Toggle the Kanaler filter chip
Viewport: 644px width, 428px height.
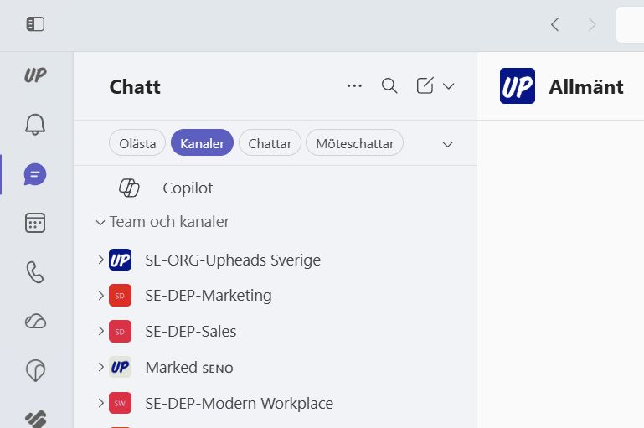[202, 143]
